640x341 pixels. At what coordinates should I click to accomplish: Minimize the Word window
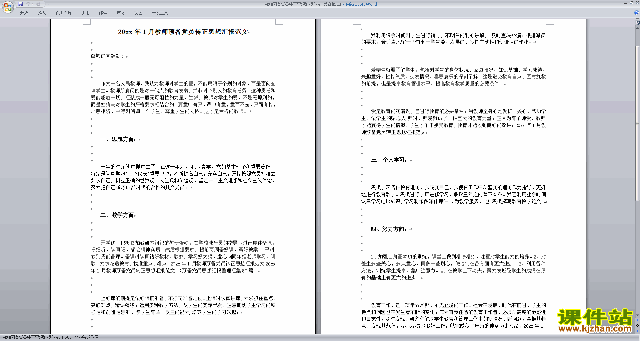[x=625, y=3]
